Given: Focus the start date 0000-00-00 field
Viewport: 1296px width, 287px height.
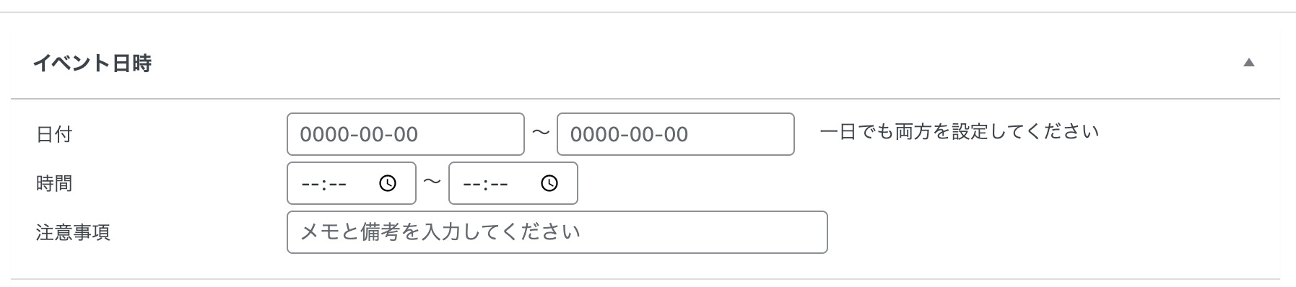Looking at the screenshot, I should [406, 134].
